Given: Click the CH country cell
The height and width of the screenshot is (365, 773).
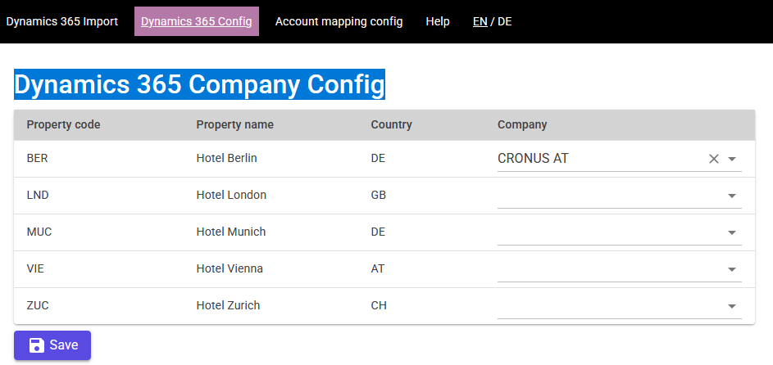Looking at the screenshot, I should click(379, 306).
